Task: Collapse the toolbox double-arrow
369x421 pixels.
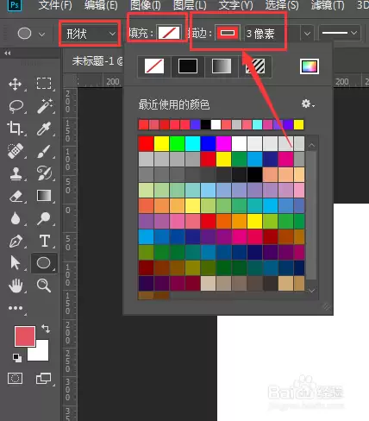Action: (x=8, y=53)
